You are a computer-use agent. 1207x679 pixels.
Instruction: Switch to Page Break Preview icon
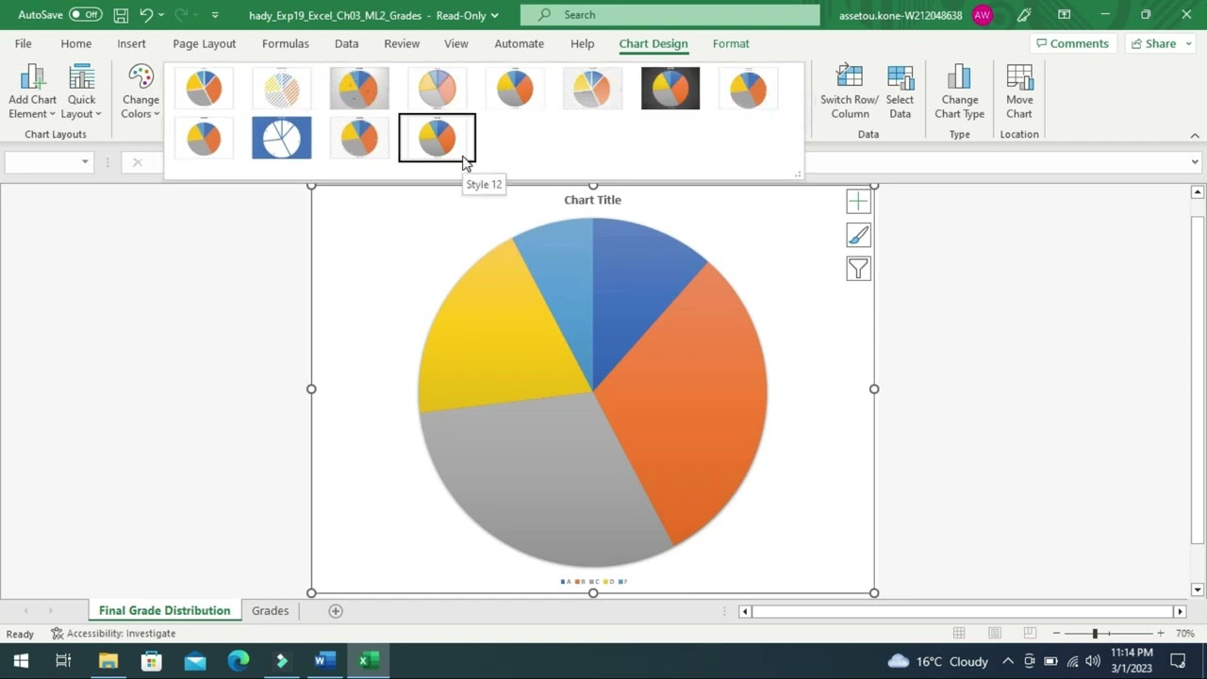(x=1029, y=634)
